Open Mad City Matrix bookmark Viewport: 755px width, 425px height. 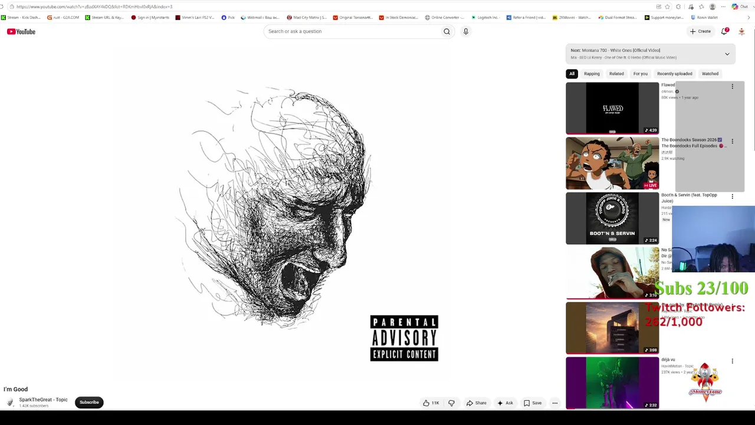307,18
